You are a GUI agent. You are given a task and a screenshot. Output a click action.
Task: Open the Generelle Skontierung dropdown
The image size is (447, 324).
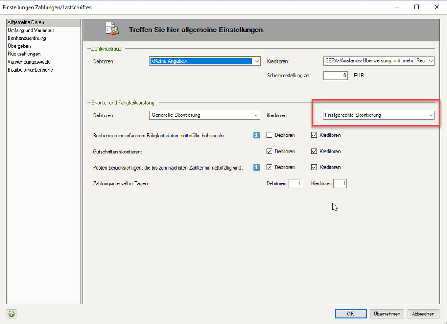coord(205,115)
